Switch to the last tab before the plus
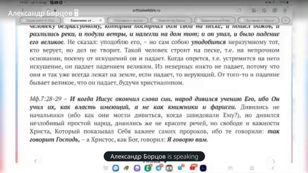 click(258, 20)
